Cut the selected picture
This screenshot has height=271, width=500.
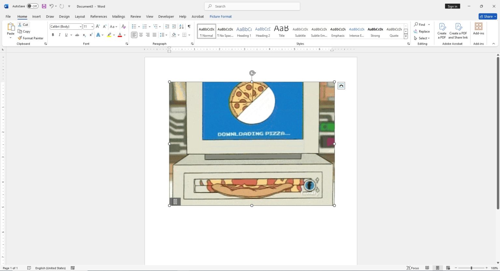pyautogui.click(x=23, y=24)
